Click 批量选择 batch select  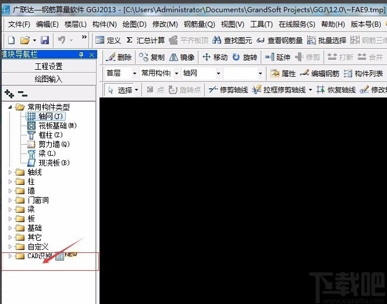(x=326, y=40)
